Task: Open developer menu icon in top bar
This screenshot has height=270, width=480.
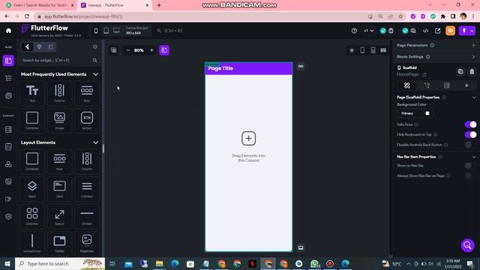Action: tap(391, 31)
